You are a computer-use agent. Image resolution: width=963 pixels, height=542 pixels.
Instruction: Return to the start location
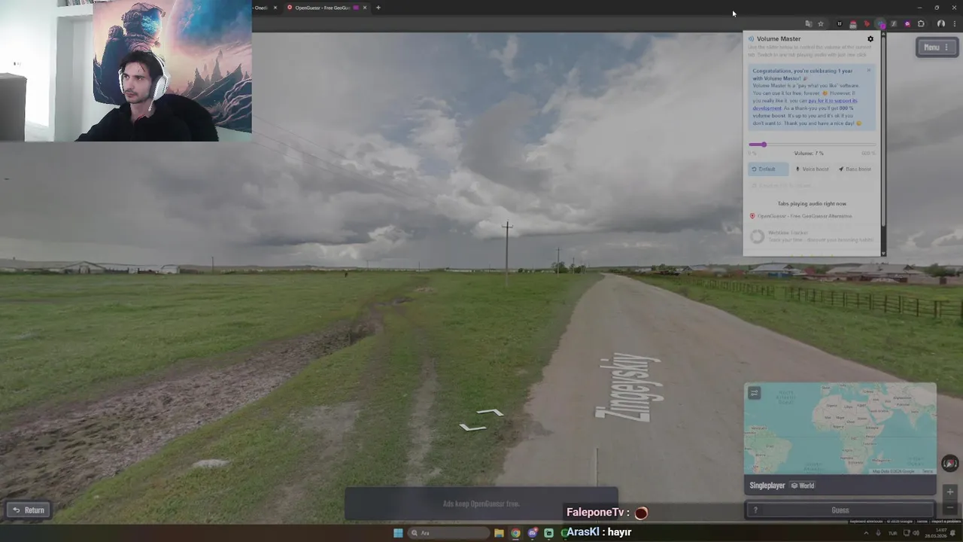29,510
